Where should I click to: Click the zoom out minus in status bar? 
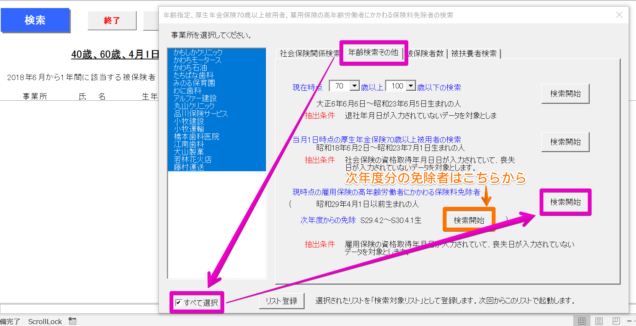(x=629, y=321)
